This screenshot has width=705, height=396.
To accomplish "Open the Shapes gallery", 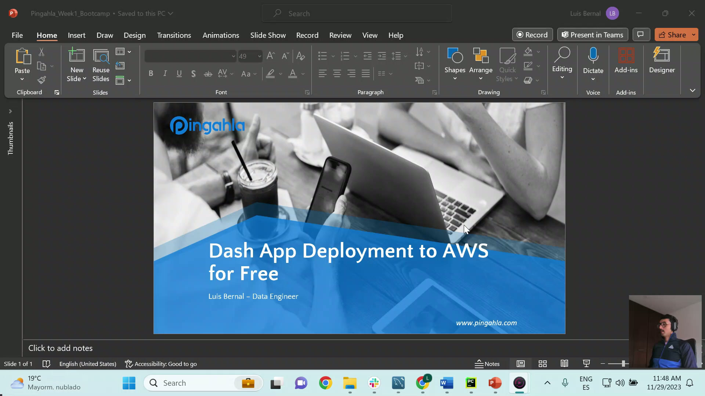I will point(455,64).
